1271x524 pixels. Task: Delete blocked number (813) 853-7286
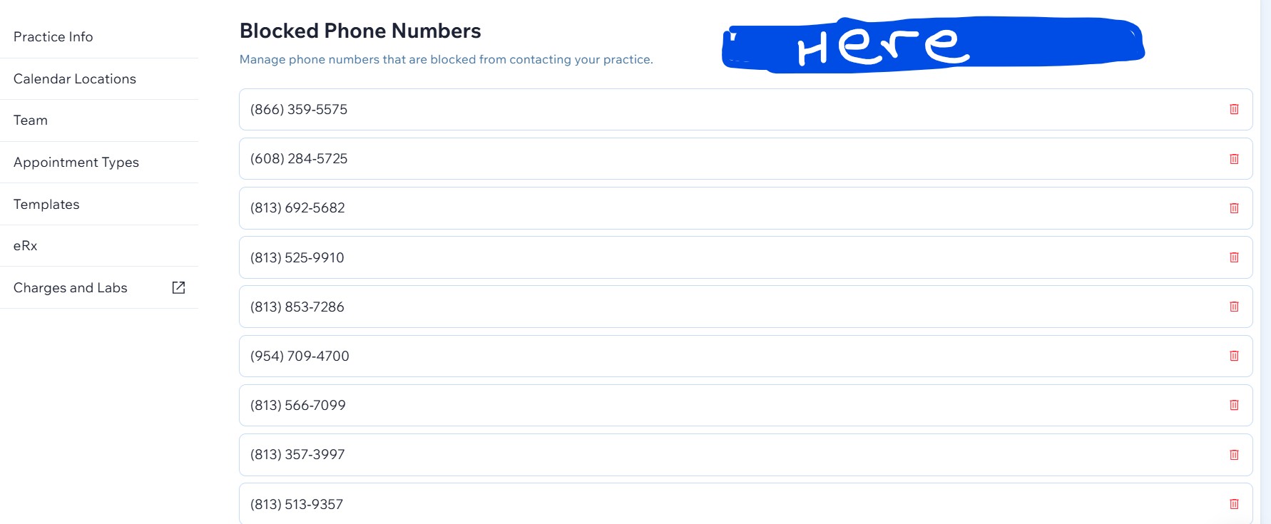click(x=1234, y=307)
